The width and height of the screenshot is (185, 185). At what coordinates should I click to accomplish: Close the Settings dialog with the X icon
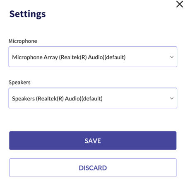180,4
